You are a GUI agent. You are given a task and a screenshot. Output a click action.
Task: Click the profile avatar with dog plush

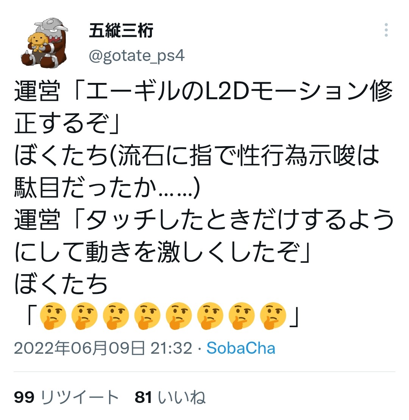[44, 43]
